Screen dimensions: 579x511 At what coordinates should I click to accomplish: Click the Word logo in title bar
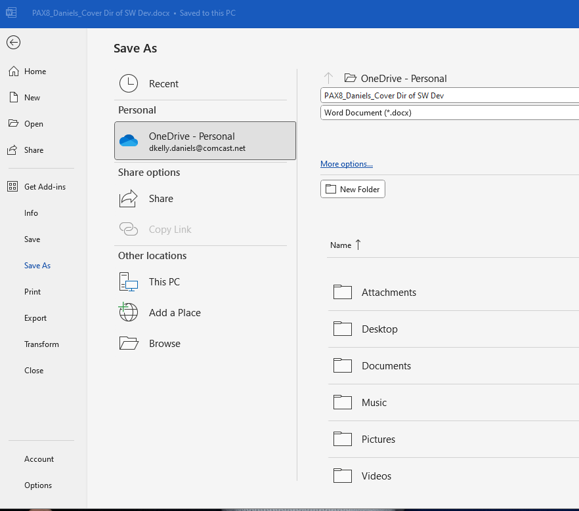coord(11,13)
